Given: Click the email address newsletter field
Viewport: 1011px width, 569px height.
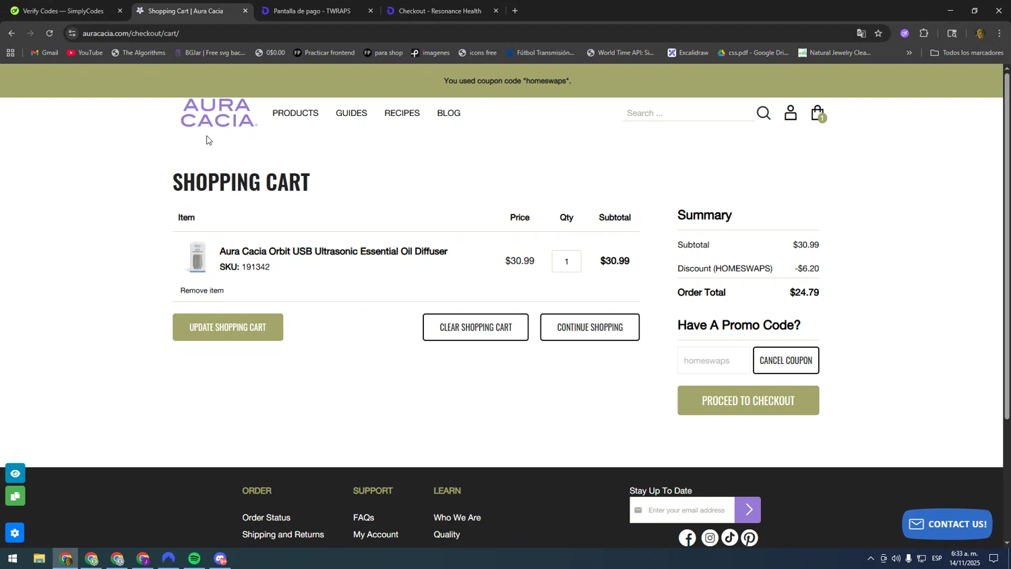Looking at the screenshot, I should (682, 510).
